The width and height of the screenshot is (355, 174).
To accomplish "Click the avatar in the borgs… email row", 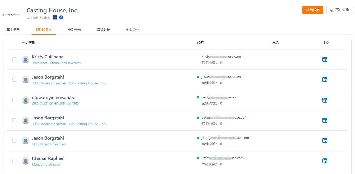I will [x=26, y=120].
